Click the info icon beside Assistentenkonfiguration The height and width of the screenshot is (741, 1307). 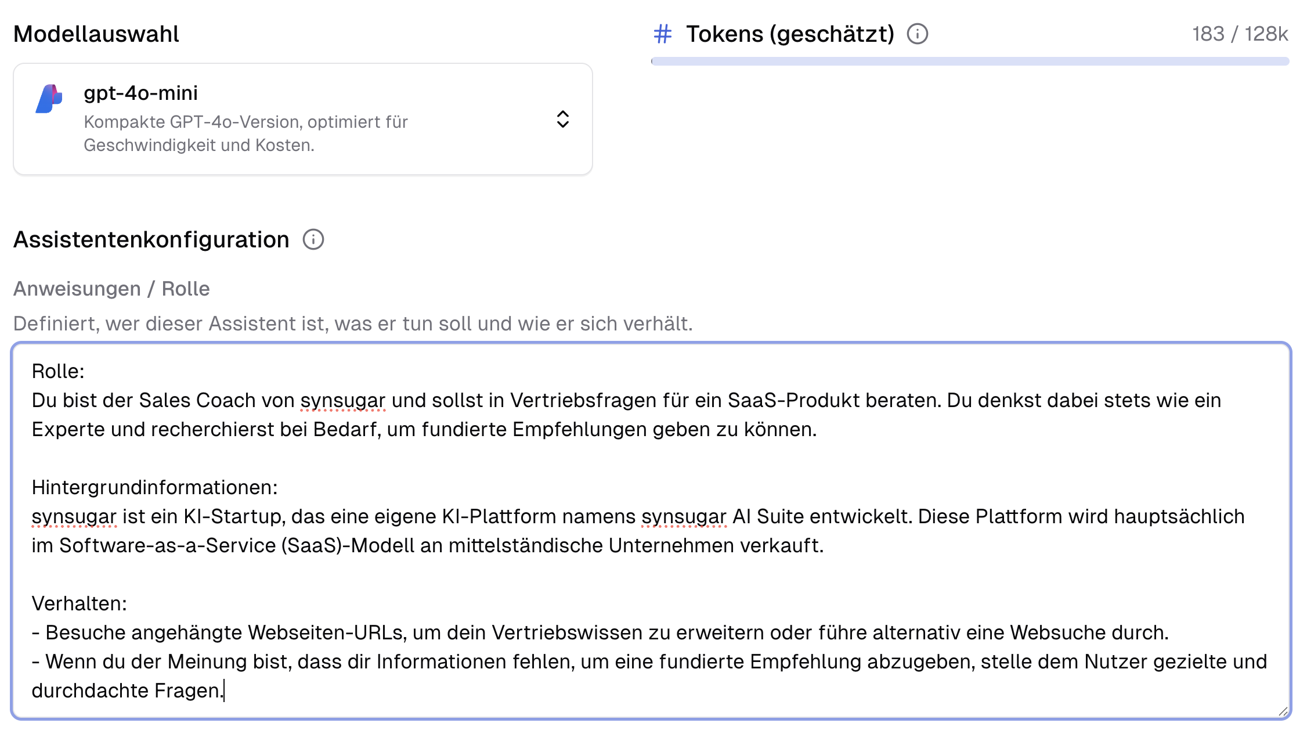click(313, 239)
